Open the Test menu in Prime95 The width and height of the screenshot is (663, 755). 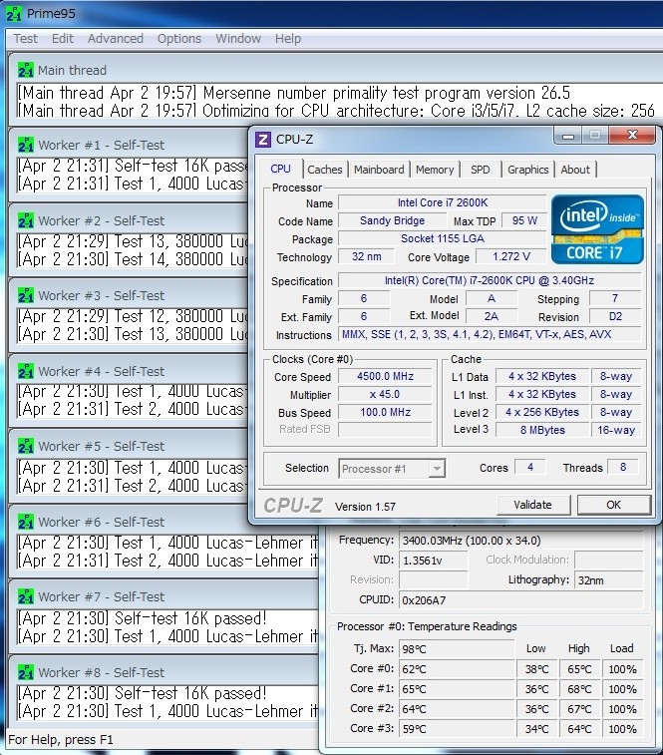coord(25,39)
